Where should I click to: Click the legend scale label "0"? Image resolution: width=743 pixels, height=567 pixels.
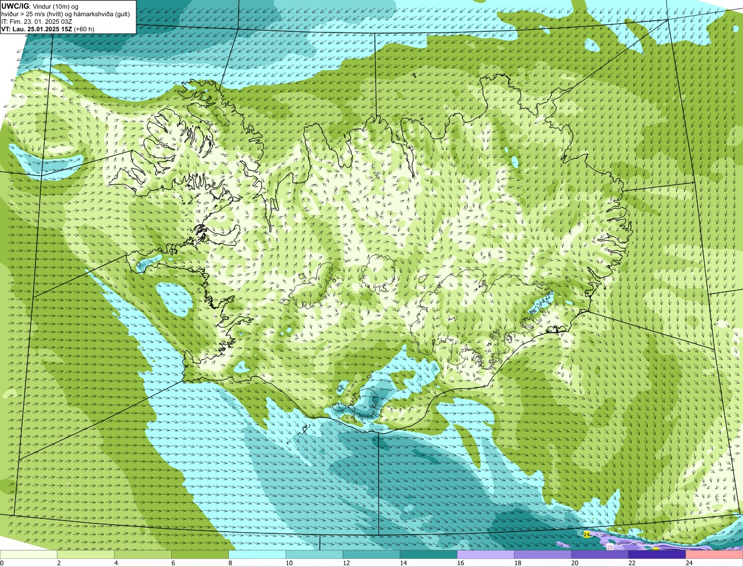point(2,562)
